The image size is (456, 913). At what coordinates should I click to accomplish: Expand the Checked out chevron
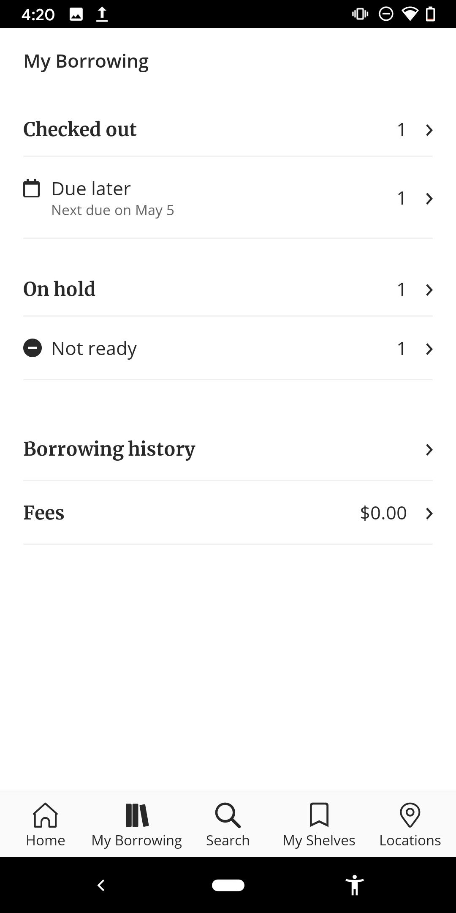(x=429, y=130)
